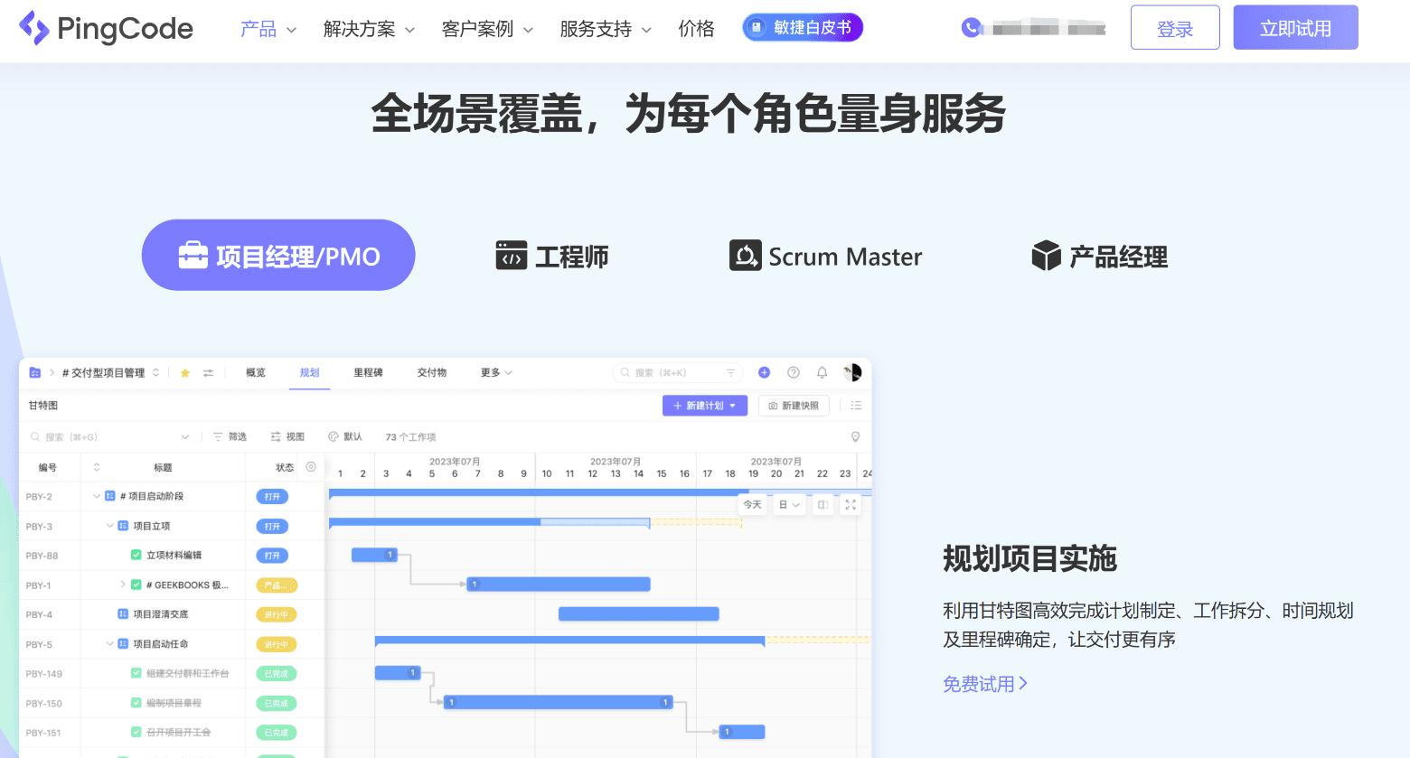Toggle the checkbox for 召开项目开工会

pyautogui.click(x=136, y=733)
